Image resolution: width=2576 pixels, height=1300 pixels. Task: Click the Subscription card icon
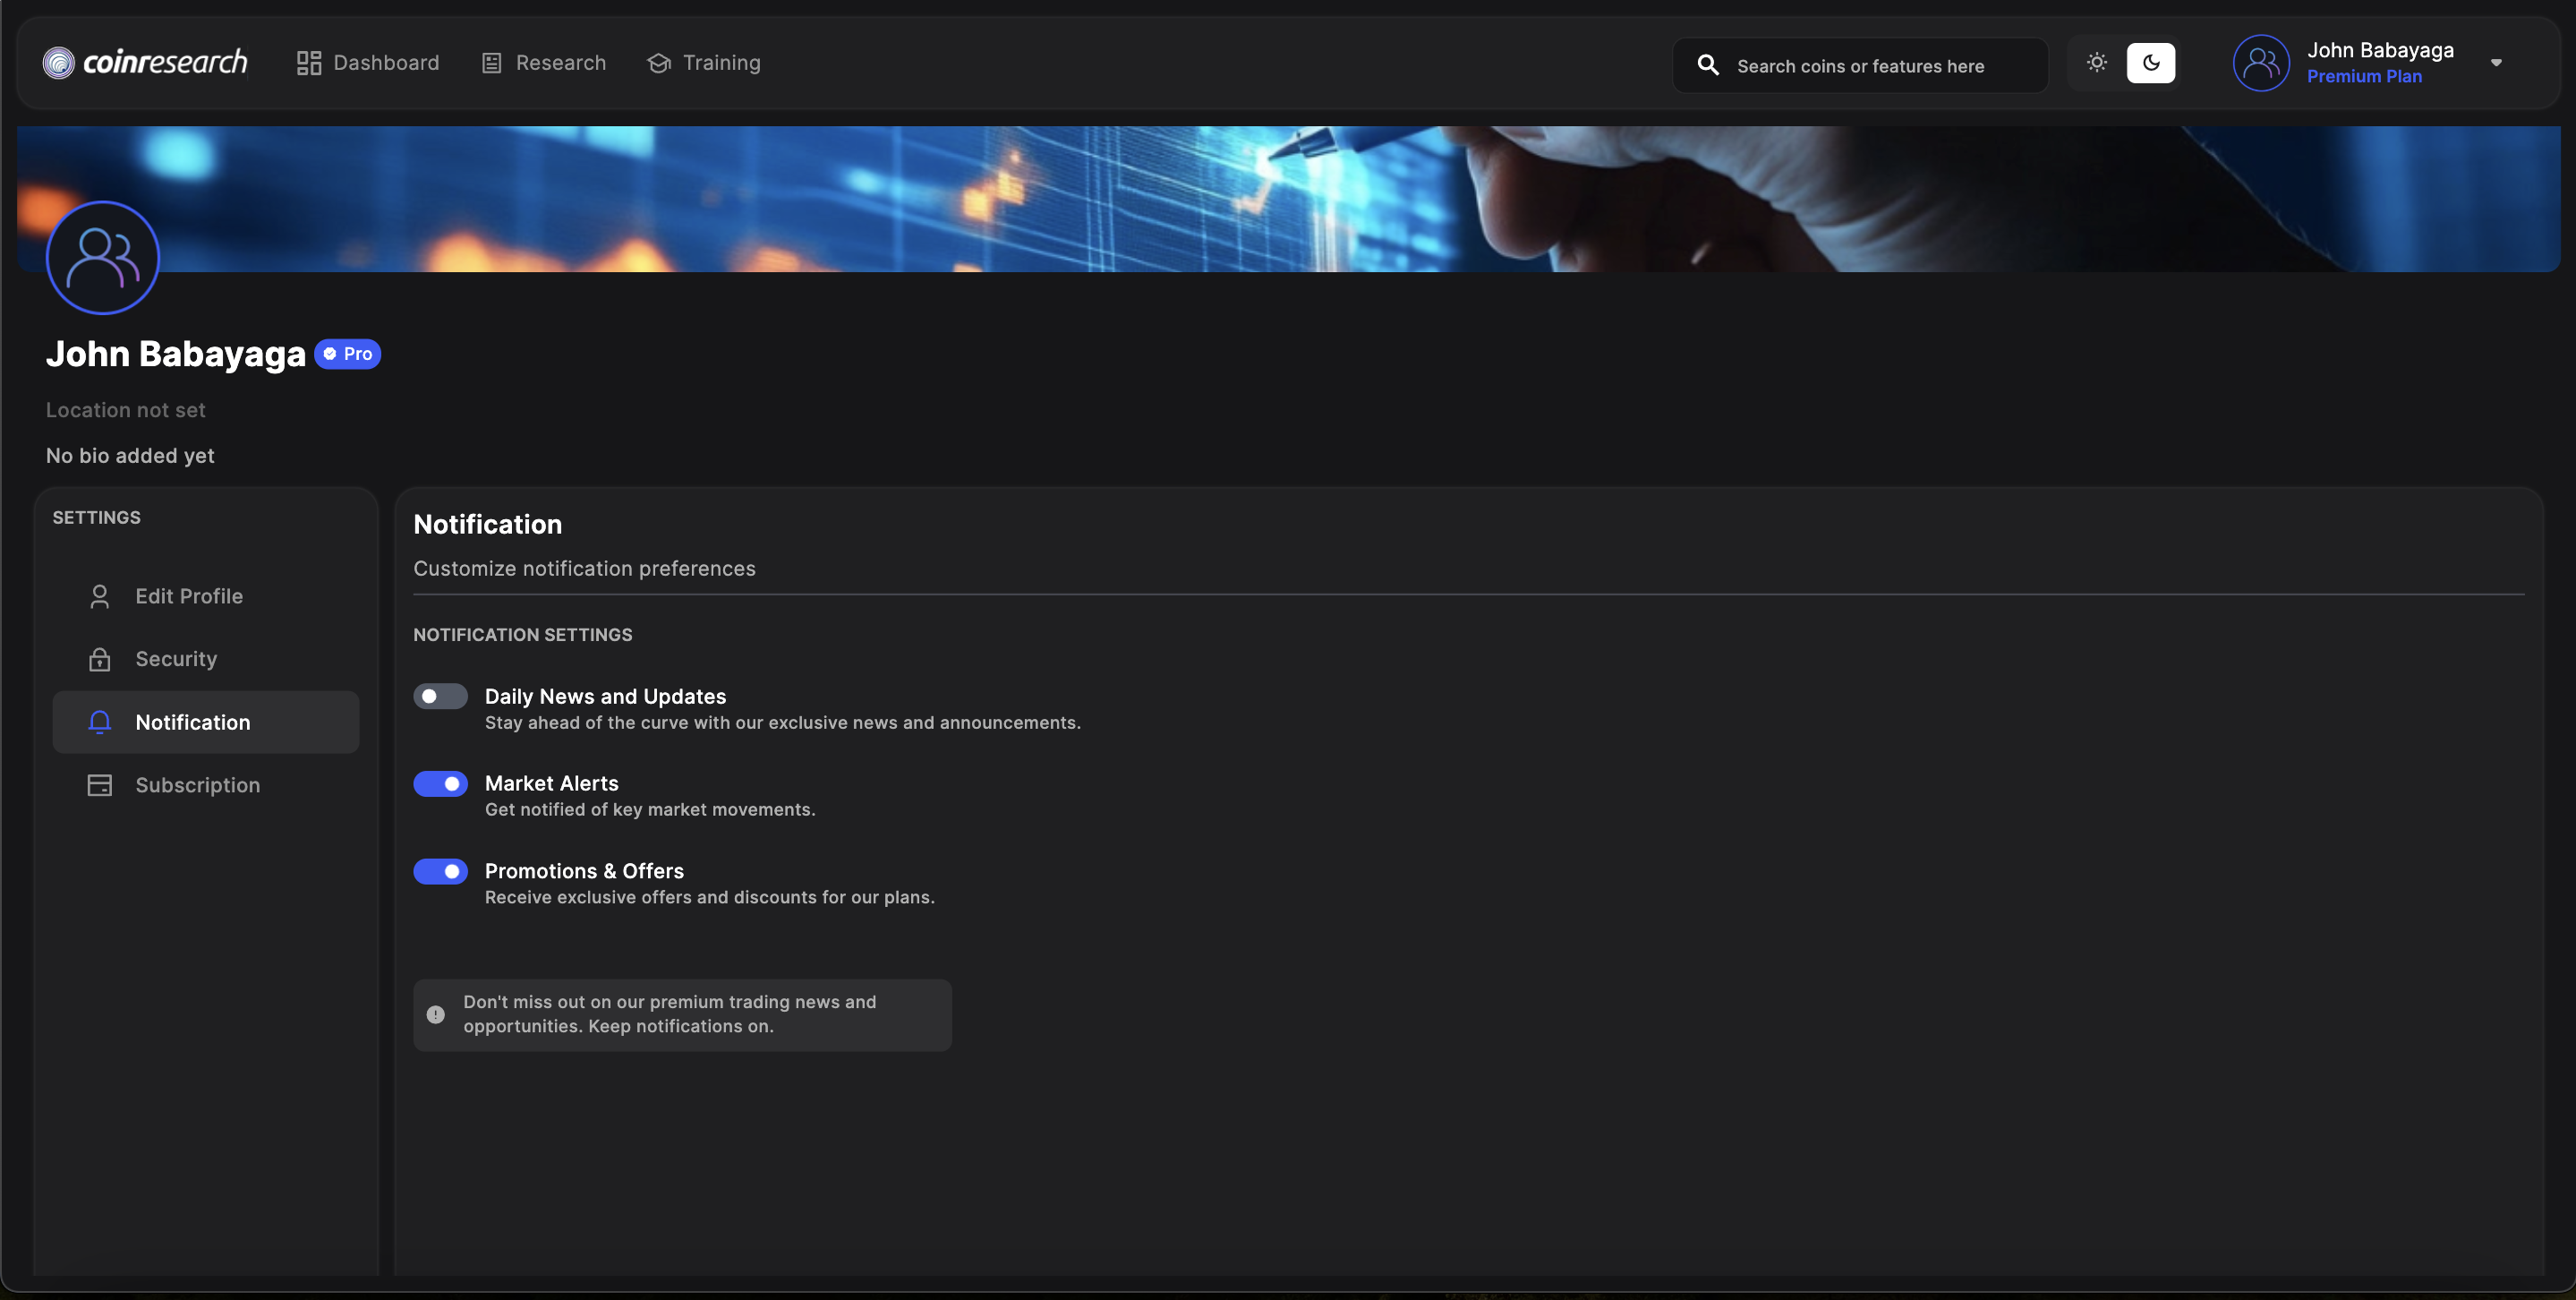point(99,785)
